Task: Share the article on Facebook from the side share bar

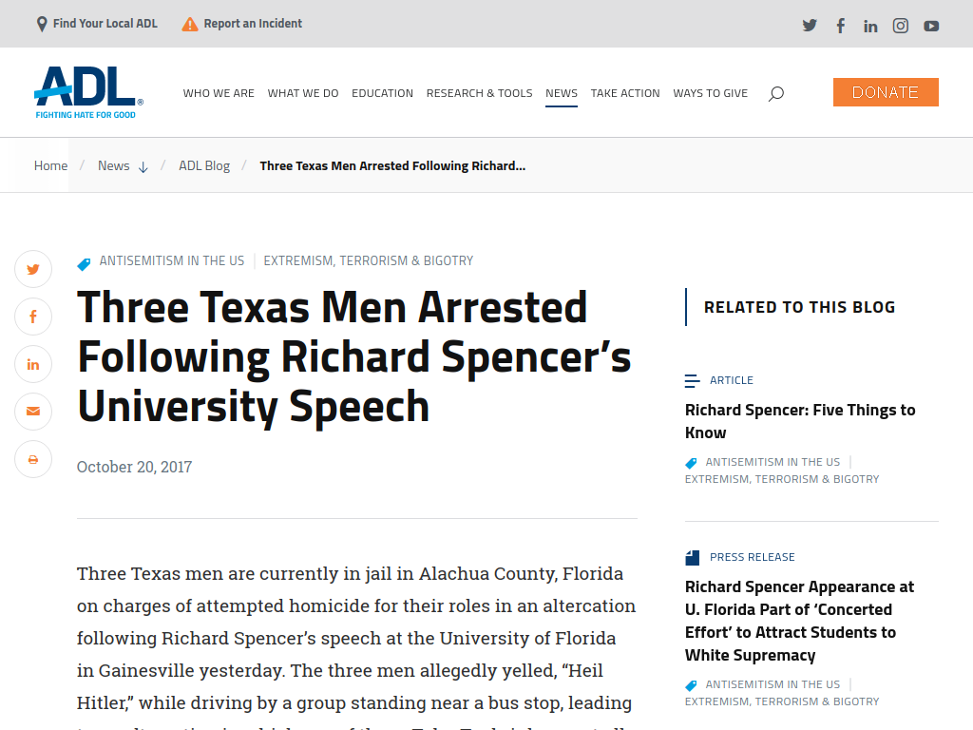Action: 33,317
